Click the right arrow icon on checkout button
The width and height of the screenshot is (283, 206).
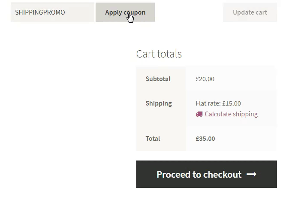pos(252,174)
